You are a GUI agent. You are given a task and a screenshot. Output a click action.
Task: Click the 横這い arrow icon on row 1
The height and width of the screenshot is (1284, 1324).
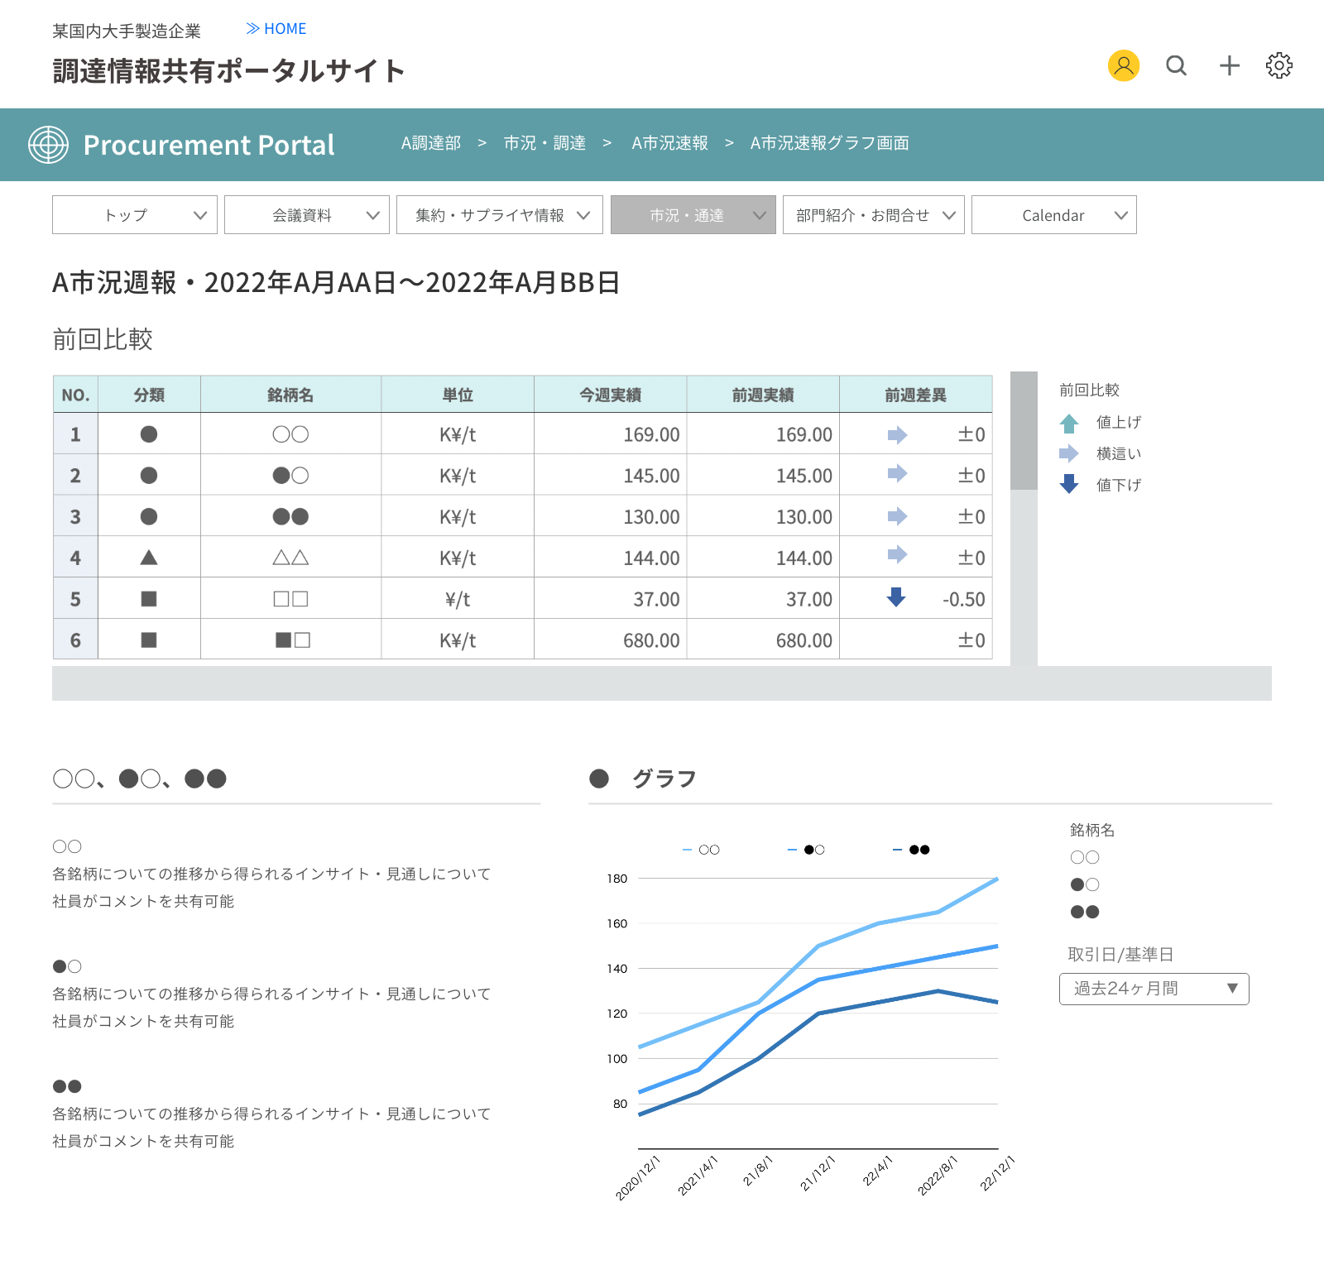pos(895,434)
